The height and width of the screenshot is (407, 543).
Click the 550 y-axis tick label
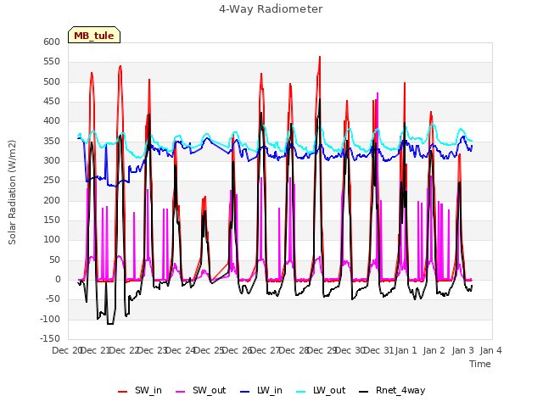click(52, 62)
